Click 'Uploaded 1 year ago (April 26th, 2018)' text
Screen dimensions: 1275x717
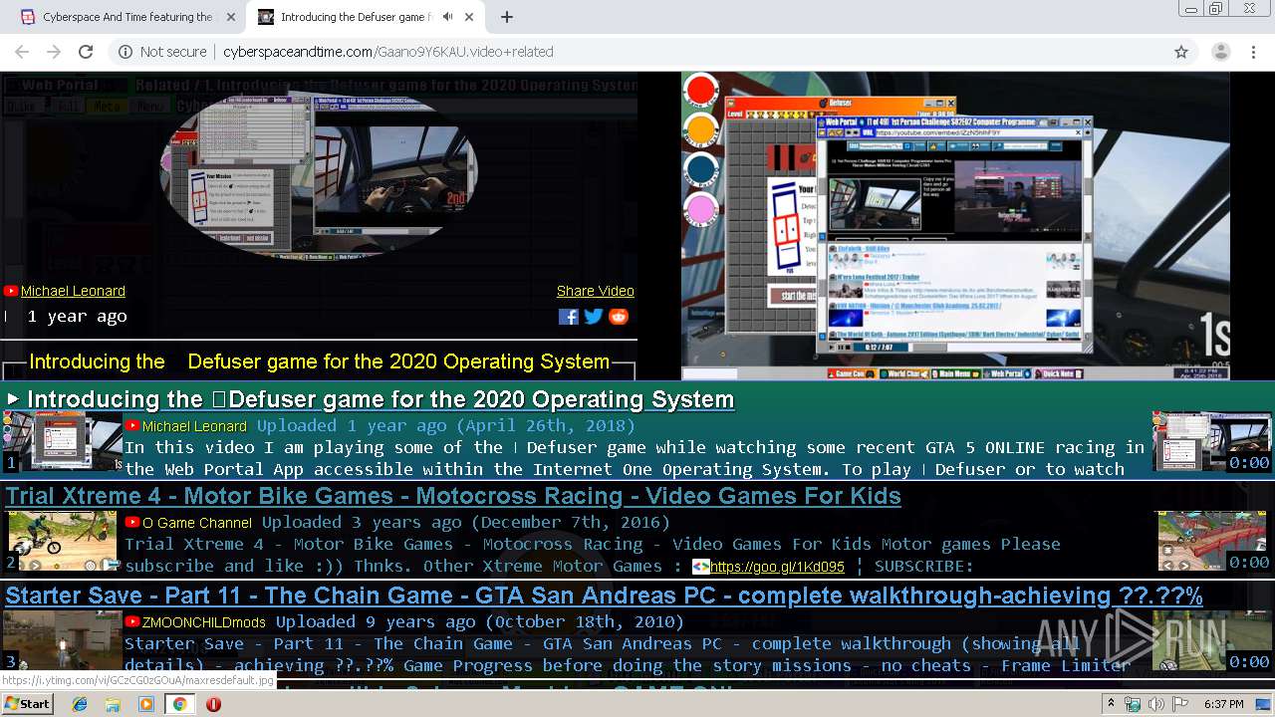pyautogui.click(x=446, y=426)
